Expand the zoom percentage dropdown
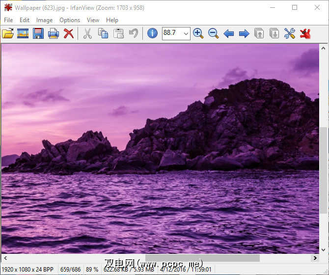Viewport: 329px width, 275px height. (x=186, y=33)
